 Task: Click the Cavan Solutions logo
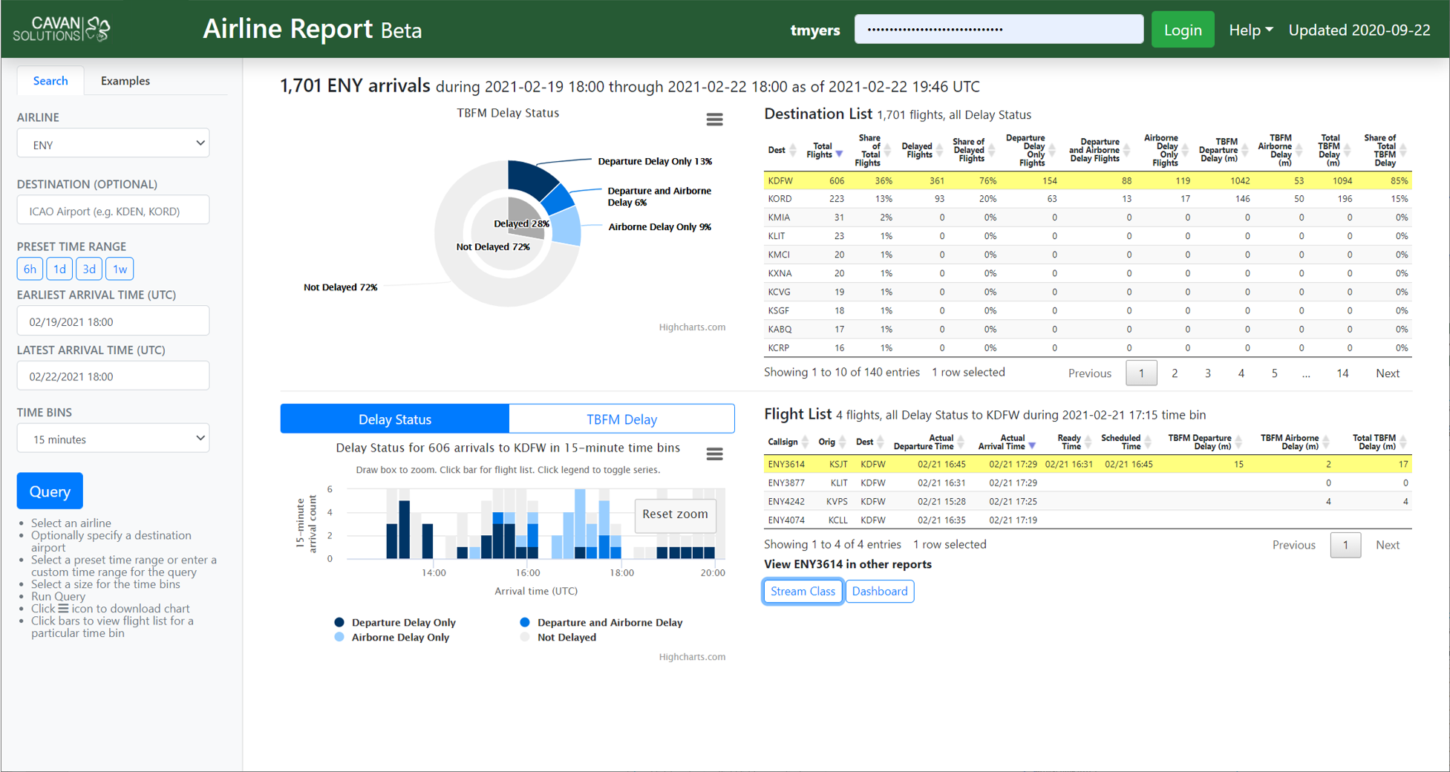62,29
